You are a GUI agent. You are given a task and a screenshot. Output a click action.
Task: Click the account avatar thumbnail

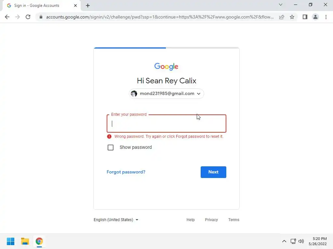[134, 94]
